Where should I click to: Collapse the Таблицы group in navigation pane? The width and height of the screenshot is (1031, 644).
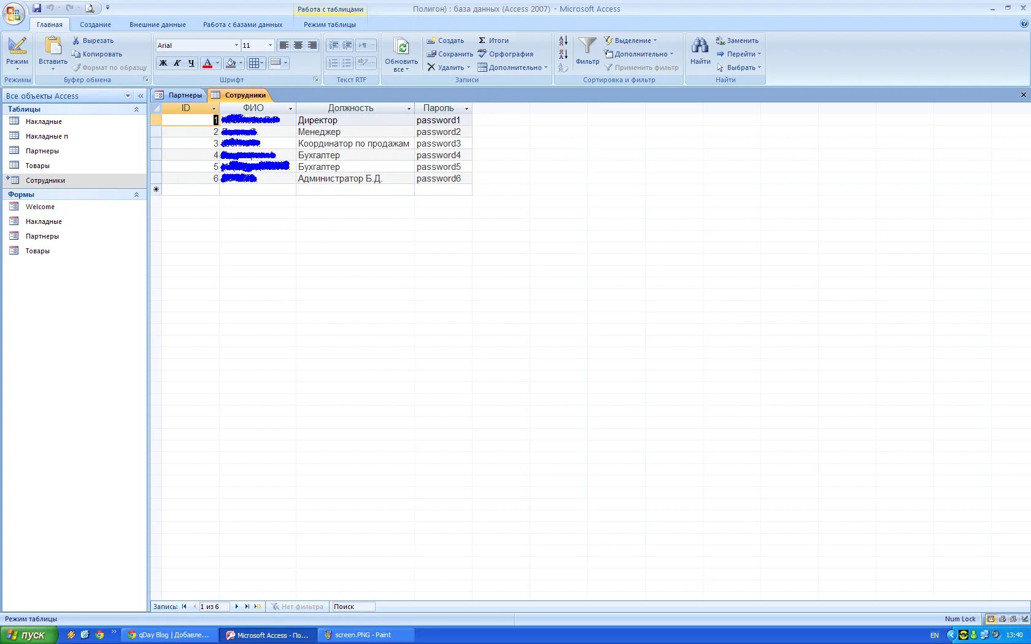(136, 109)
